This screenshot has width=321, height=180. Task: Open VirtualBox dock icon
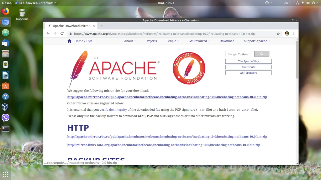point(6,107)
